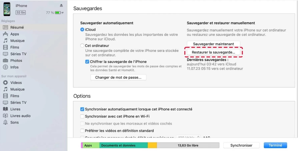Select Apps in the Réglages sidebar
The height and width of the screenshot is (151, 298).
[x=15, y=34]
